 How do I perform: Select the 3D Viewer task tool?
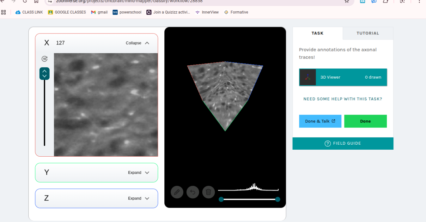(x=343, y=77)
